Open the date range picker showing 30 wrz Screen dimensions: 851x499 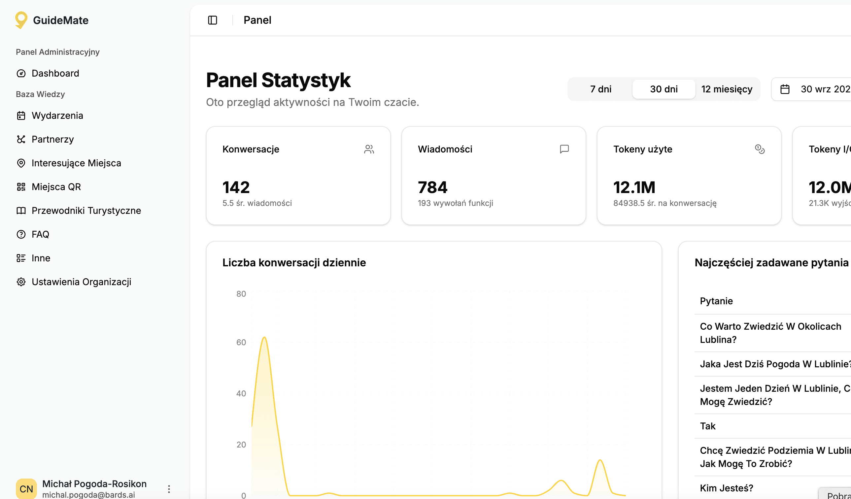[x=811, y=89]
